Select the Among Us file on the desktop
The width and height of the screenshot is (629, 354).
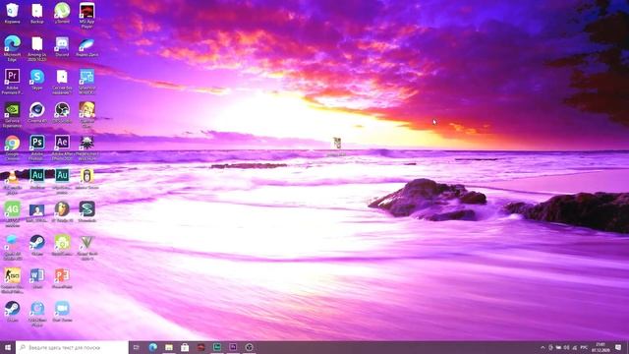click(37, 44)
